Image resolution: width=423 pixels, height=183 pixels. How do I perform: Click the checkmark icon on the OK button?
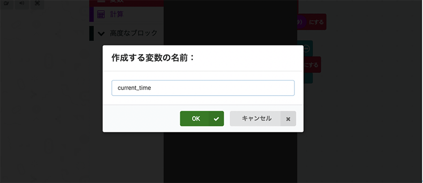tap(216, 119)
